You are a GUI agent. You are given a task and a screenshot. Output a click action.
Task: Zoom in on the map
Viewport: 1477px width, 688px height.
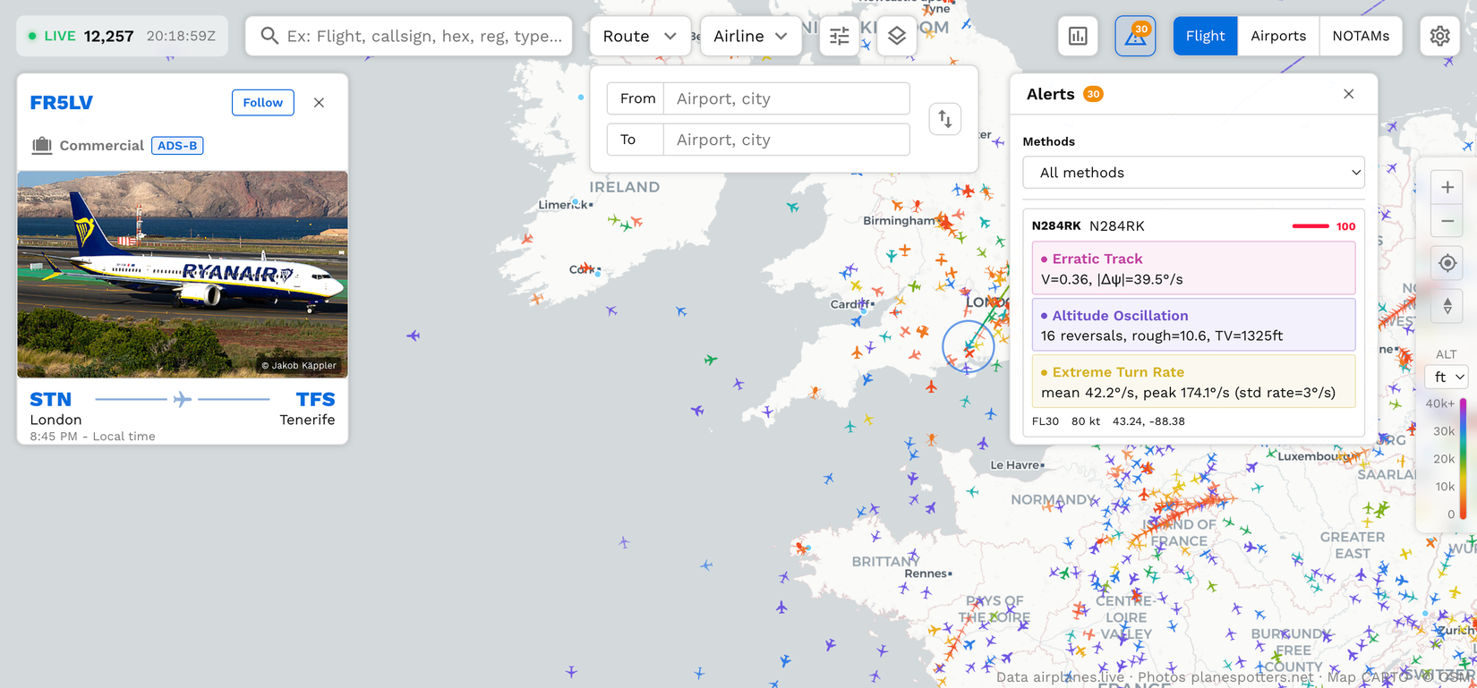(1447, 187)
